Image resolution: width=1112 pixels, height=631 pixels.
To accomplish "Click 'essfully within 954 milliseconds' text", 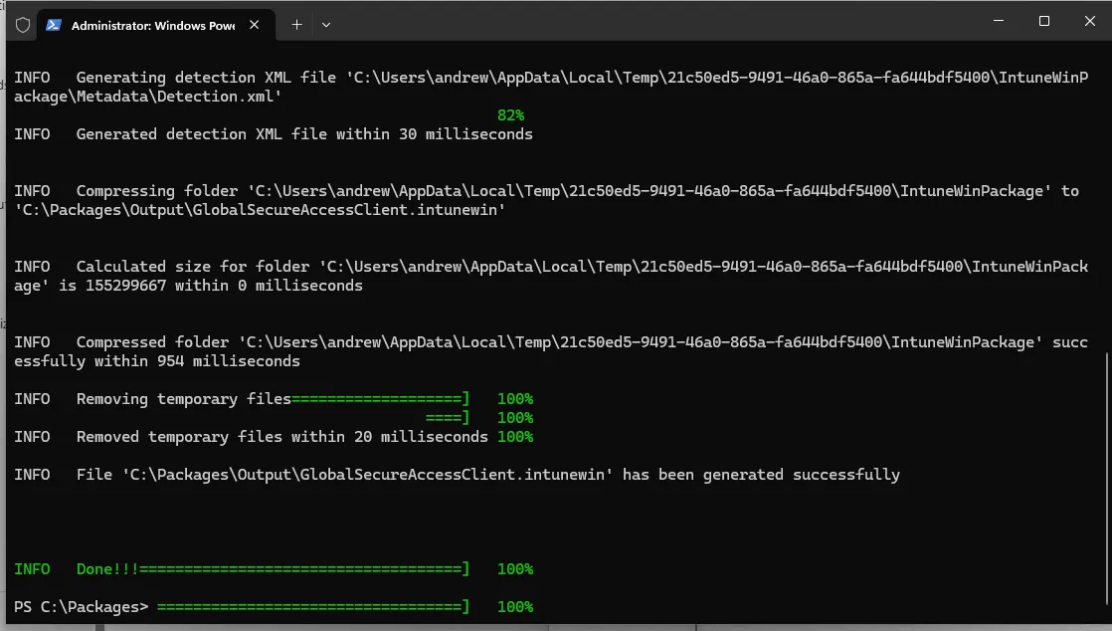I will point(157,361).
